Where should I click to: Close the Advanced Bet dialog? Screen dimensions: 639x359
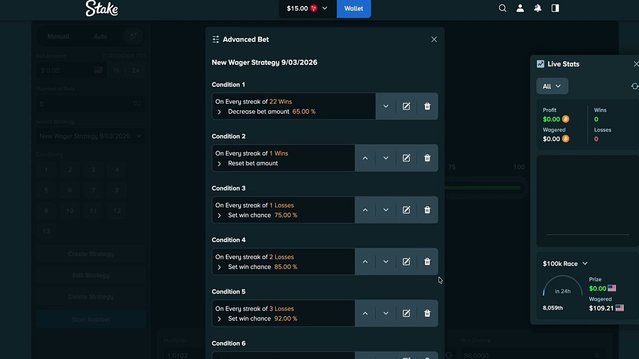(x=434, y=39)
